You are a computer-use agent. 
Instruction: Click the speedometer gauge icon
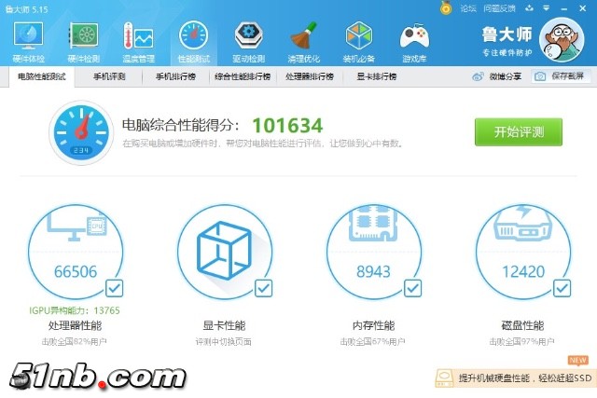[81, 132]
